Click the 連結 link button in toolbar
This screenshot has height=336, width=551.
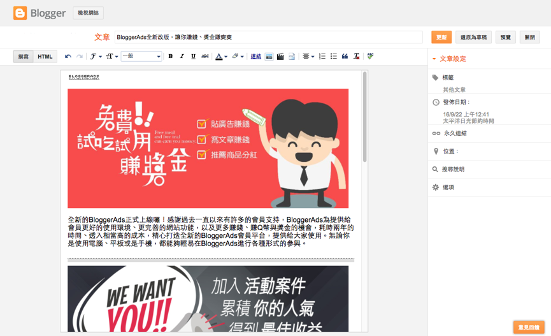pyautogui.click(x=256, y=56)
